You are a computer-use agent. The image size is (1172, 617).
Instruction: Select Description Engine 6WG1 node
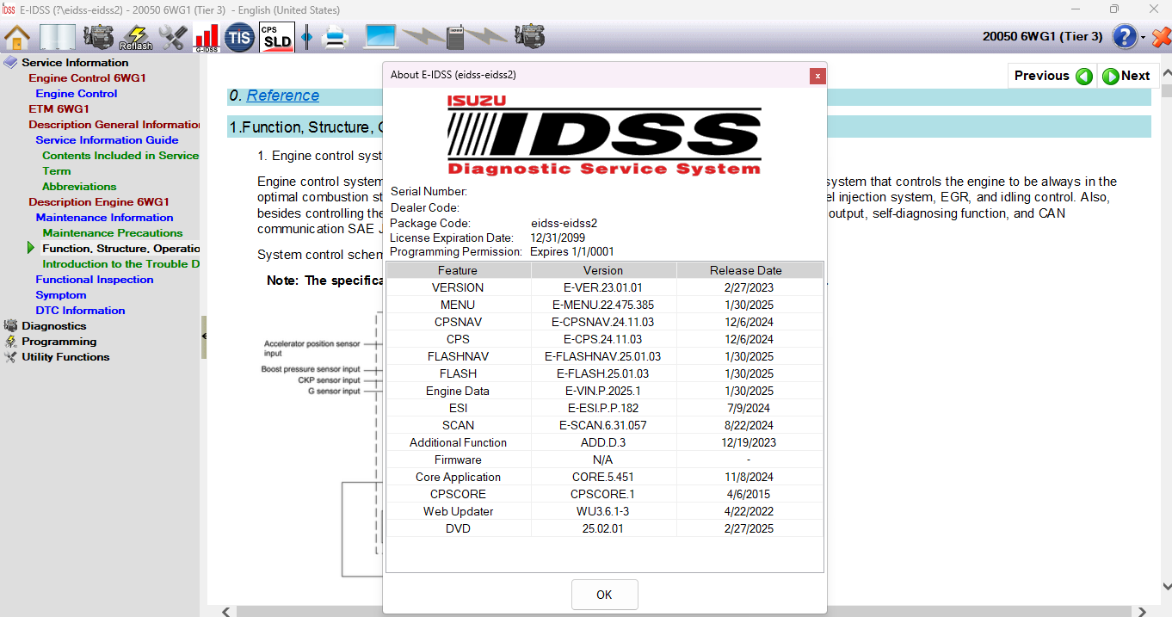99,202
